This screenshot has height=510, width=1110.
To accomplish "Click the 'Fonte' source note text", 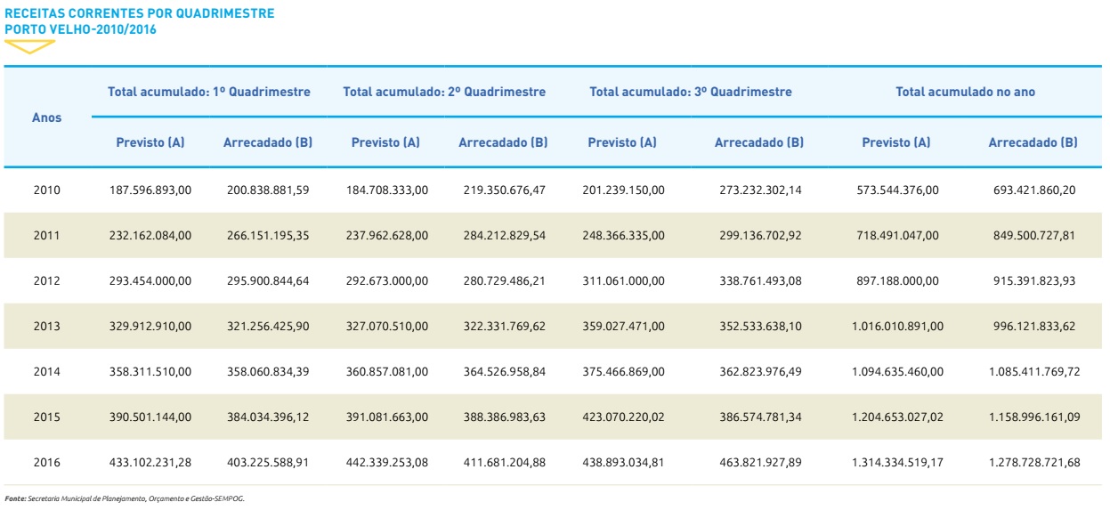I will pos(125,498).
